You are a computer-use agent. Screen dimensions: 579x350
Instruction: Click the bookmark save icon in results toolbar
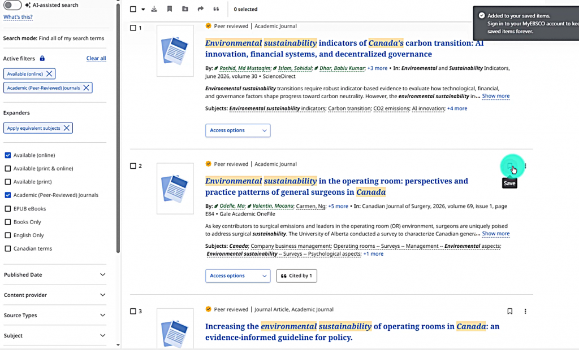pyautogui.click(x=170, y=9)
